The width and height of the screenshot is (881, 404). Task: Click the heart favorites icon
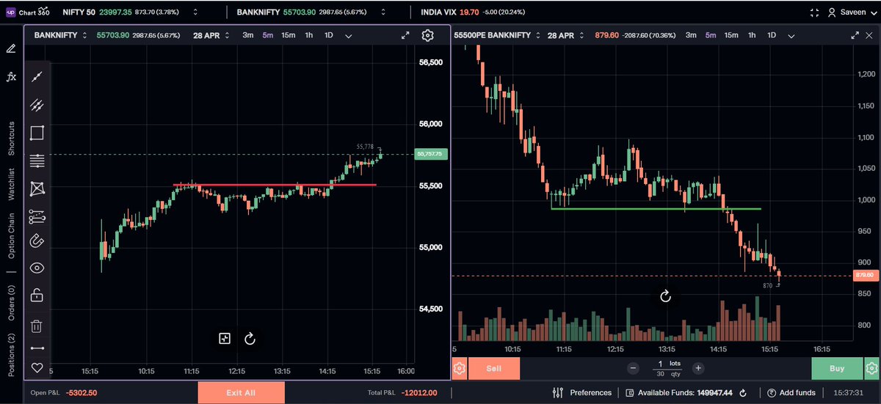click(37, 367)
